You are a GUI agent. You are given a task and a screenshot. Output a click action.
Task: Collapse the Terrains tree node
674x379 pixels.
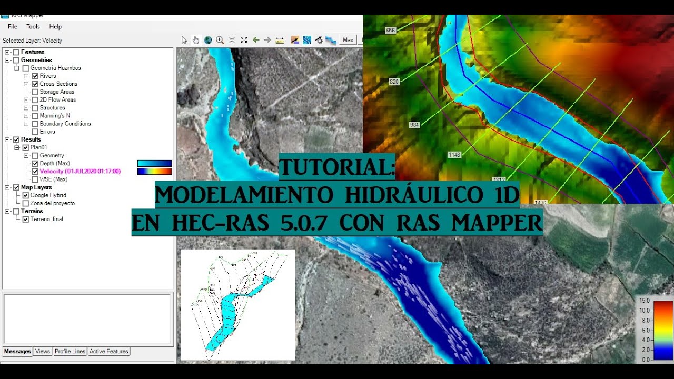click(7, 211)
